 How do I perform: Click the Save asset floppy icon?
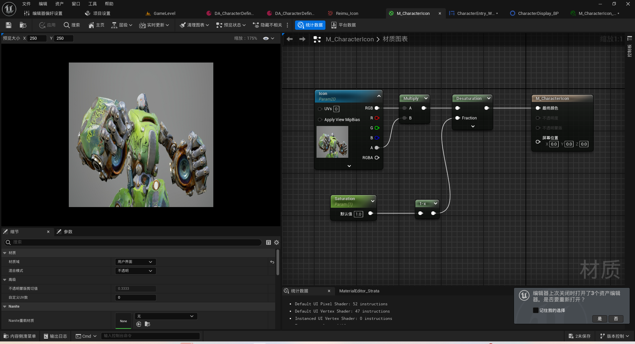(9, 25)
